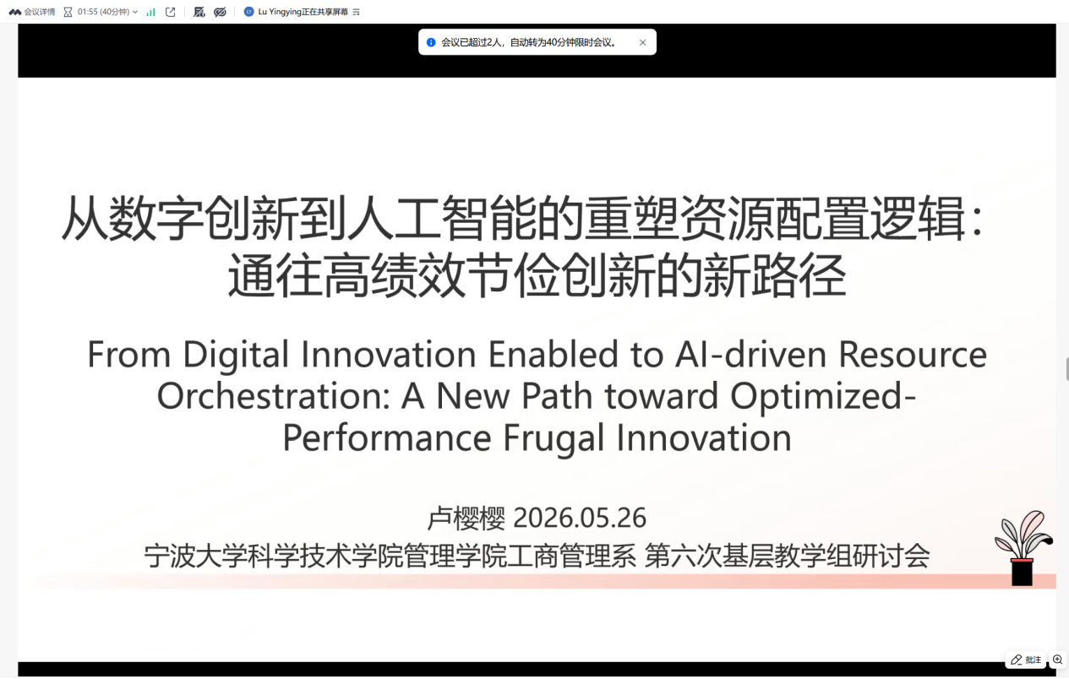1069x679 pixels.
Task: Click the green network signal bars icon
Action: pyautogui.click(x=150, y=12)
